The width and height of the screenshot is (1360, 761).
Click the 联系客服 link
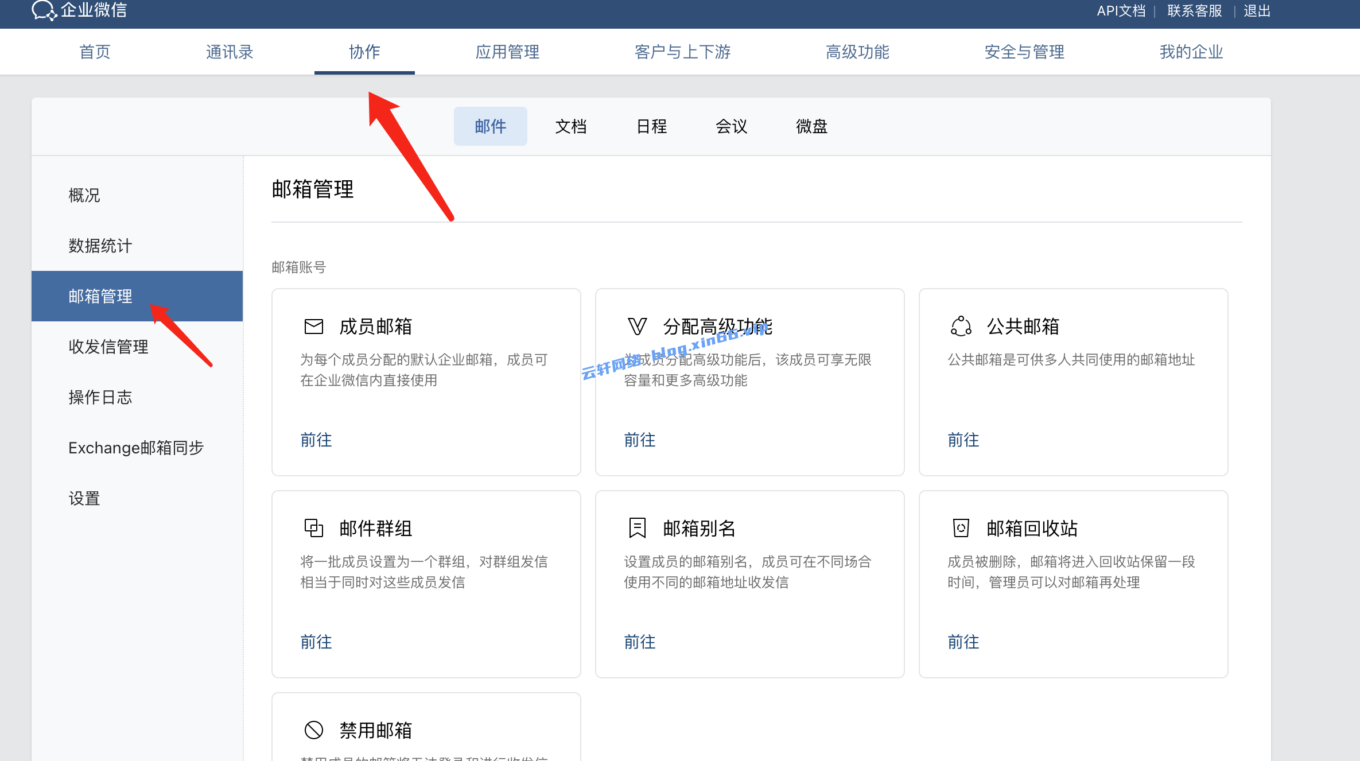pos(1195,11)
